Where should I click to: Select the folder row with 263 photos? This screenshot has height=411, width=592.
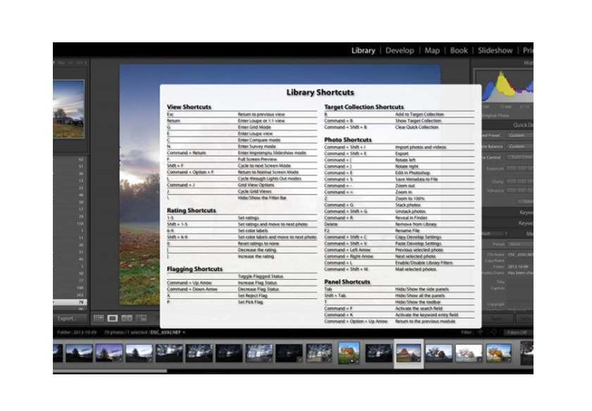70,295
